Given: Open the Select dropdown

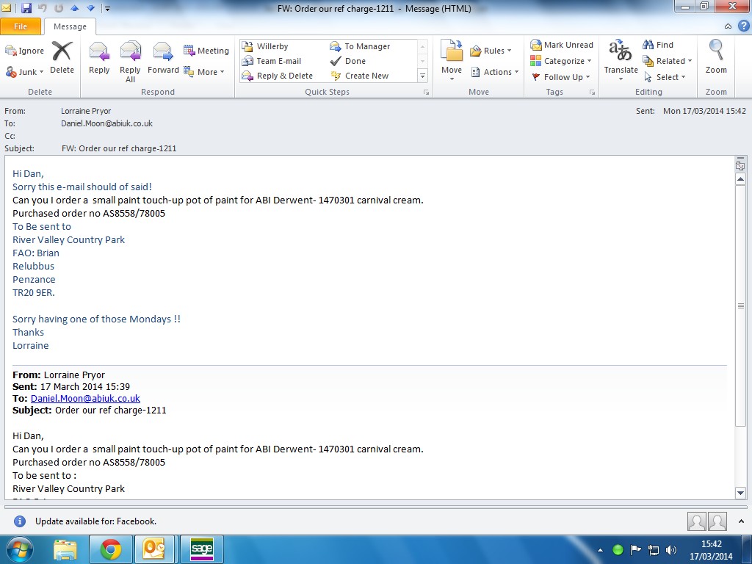Looking at the screenshot, I should (x=665, y=77).
